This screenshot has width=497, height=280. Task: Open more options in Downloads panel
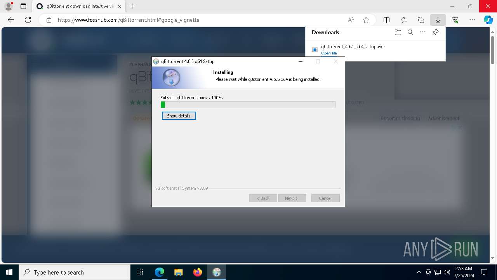(423, 32)
